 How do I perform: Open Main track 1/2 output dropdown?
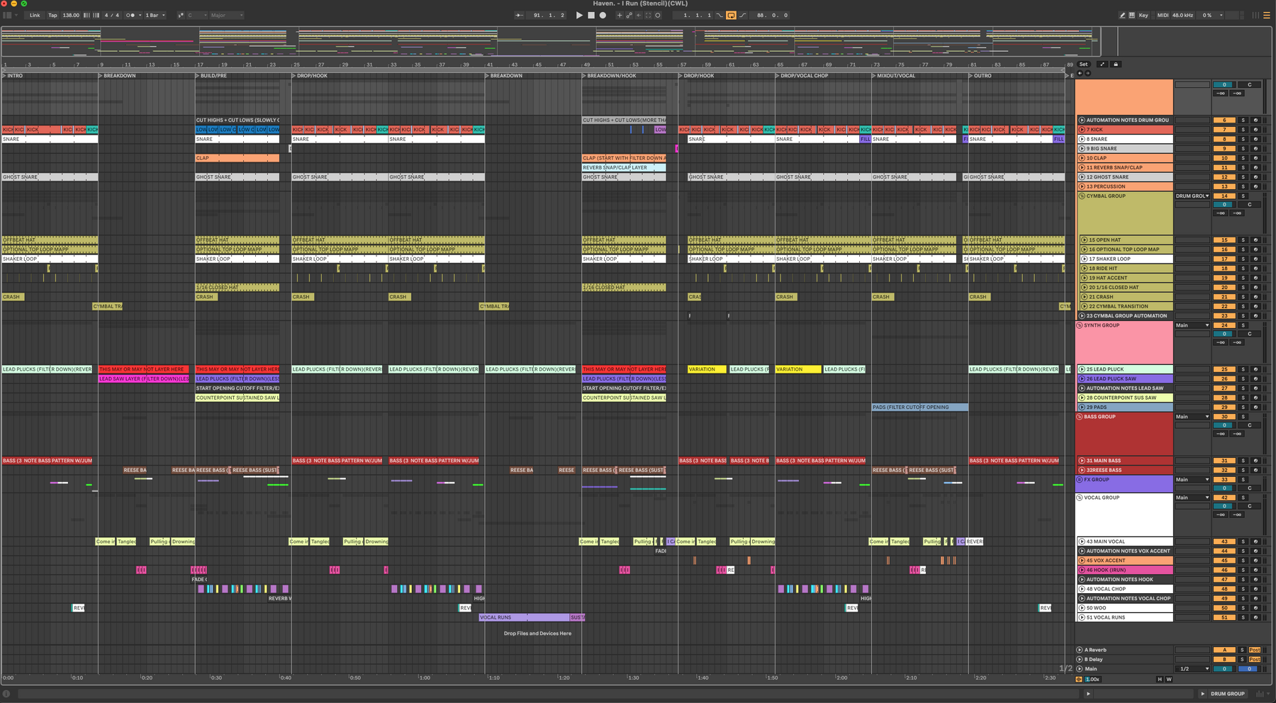click(1192, 669)
